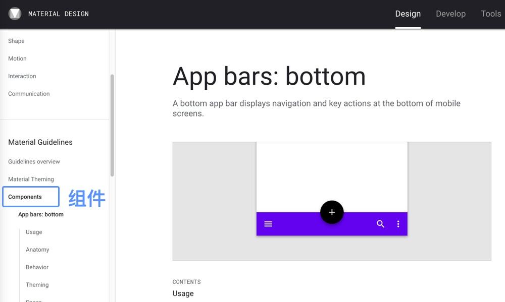
Task: Open Shape in the sidebar
Action: click(x=16, y=41)
